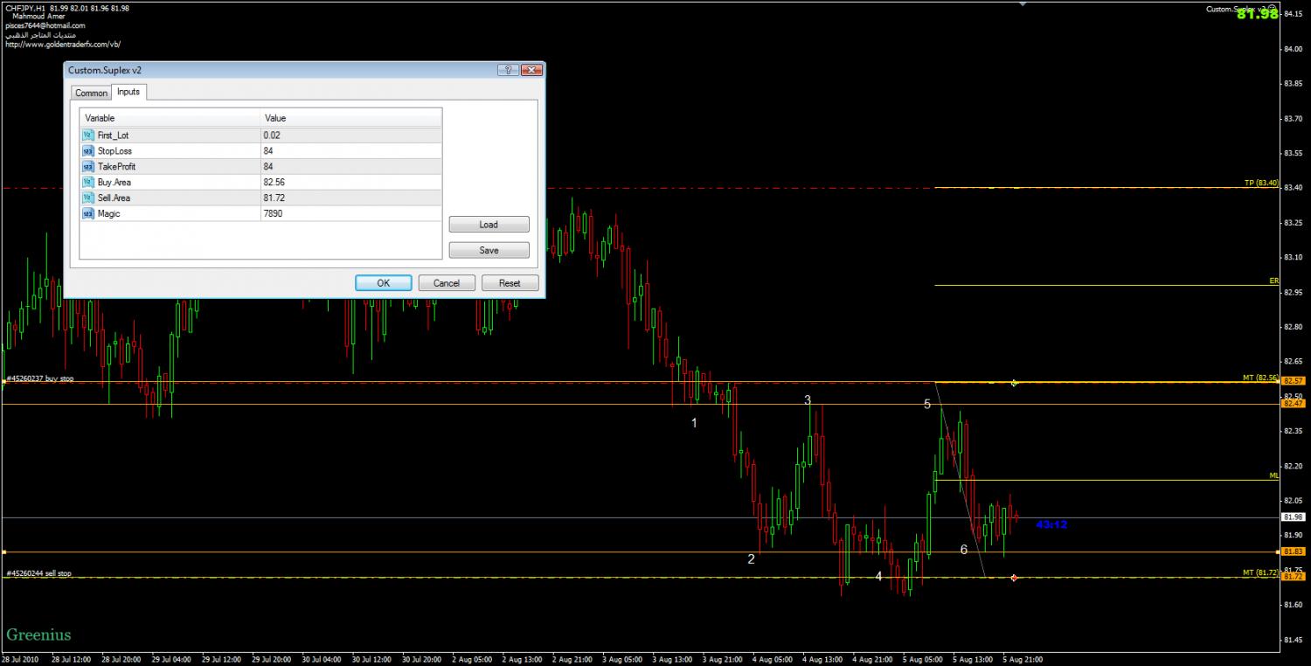Click the 81.98 current price tag

click(x=1294, y=517)
